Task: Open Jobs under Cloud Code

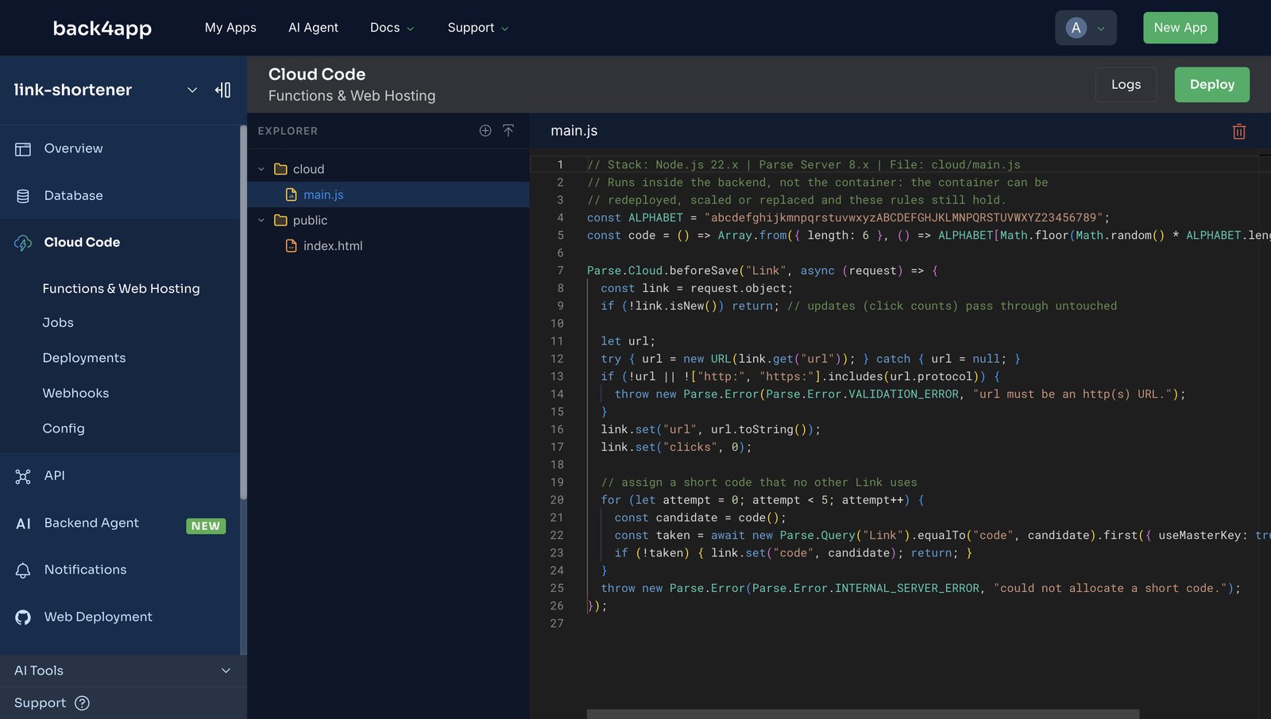Action: pyautogui.click(x=58, y=323)
